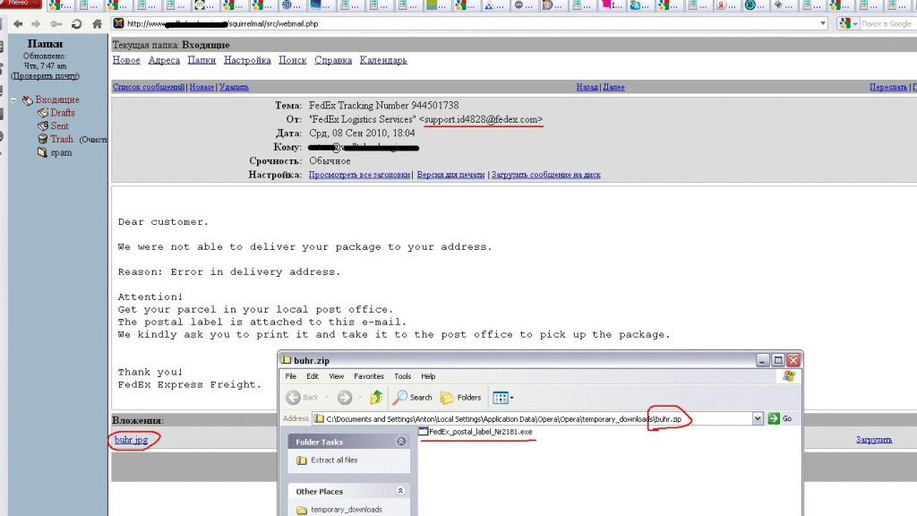Open temporary_downloads in Other Places

point(346,510)
